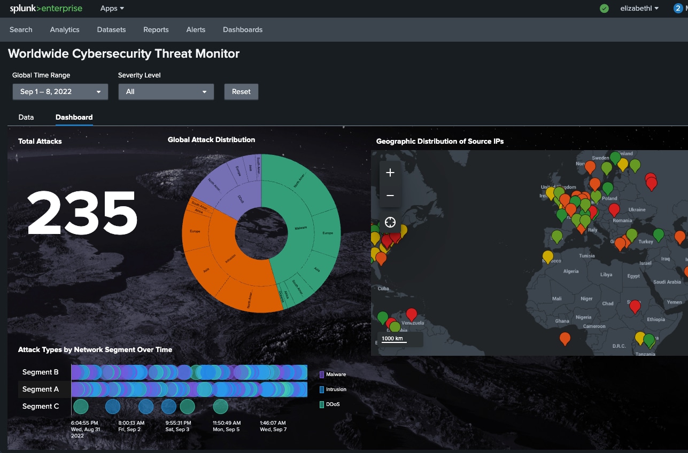
Task: Click the yellow map pin over Morocco
Action: 547,256
